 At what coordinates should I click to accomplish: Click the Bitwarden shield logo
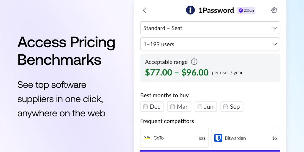(x=218, y=138)
